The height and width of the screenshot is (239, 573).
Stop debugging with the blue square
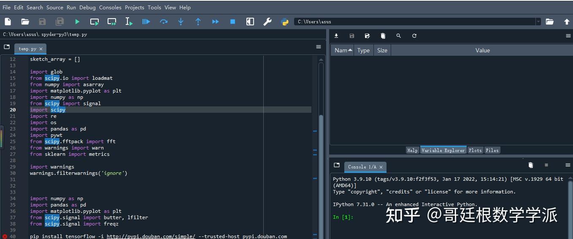pos(232,22)
